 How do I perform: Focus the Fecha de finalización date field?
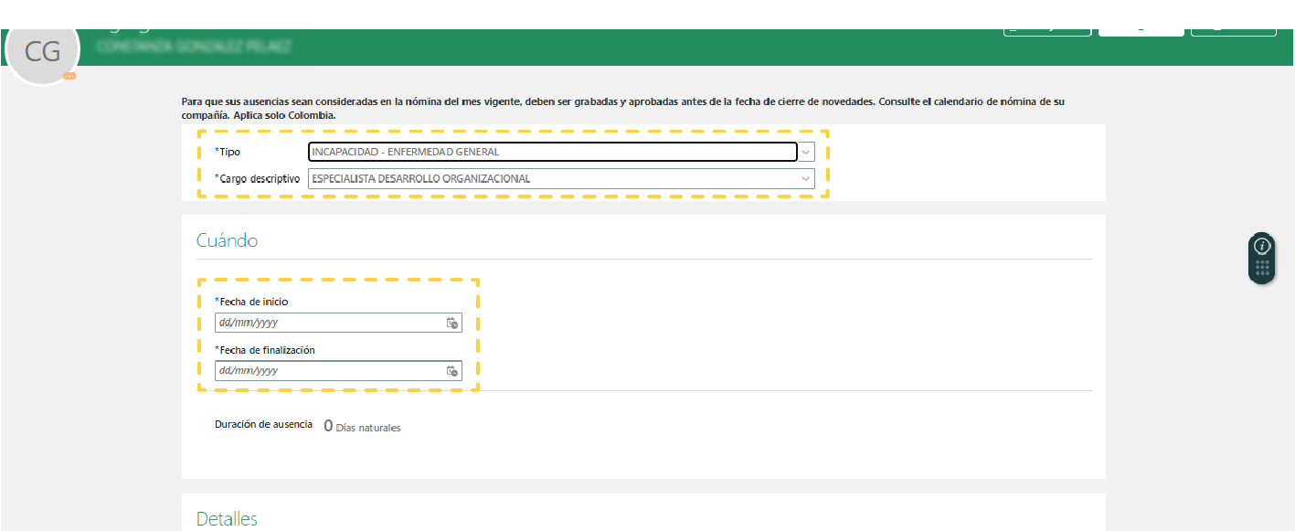point(329,371)
